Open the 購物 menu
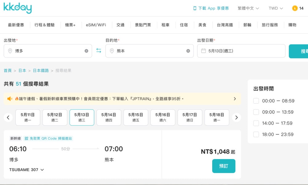The width and height of the screenshot is (308, 185). point(292,25)
